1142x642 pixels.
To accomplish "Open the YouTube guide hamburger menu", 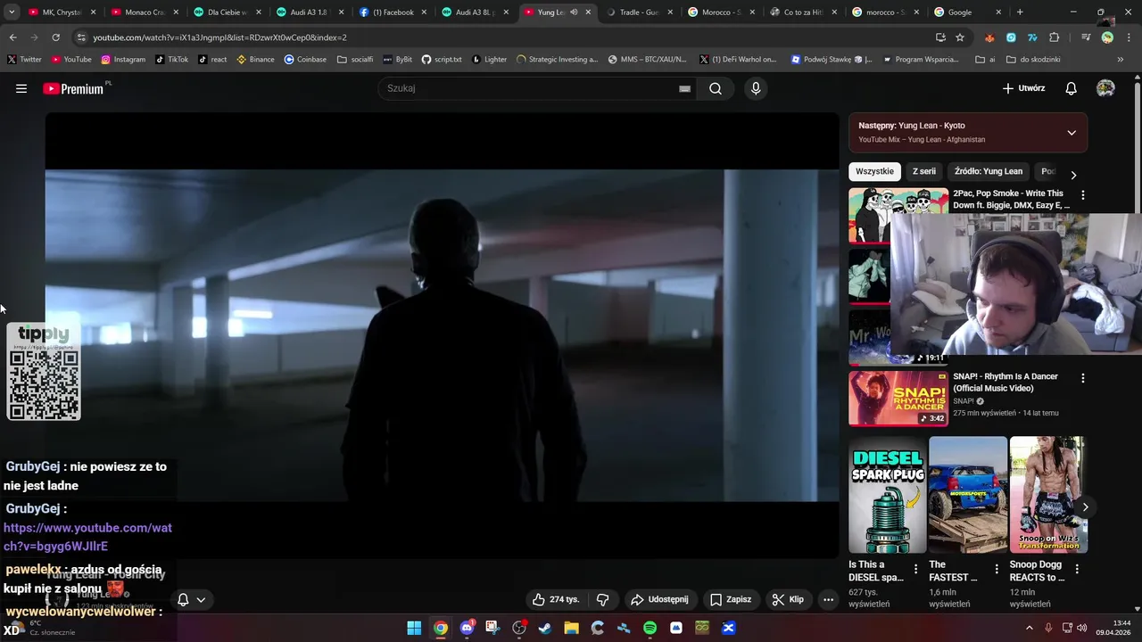I will (21, 88).
